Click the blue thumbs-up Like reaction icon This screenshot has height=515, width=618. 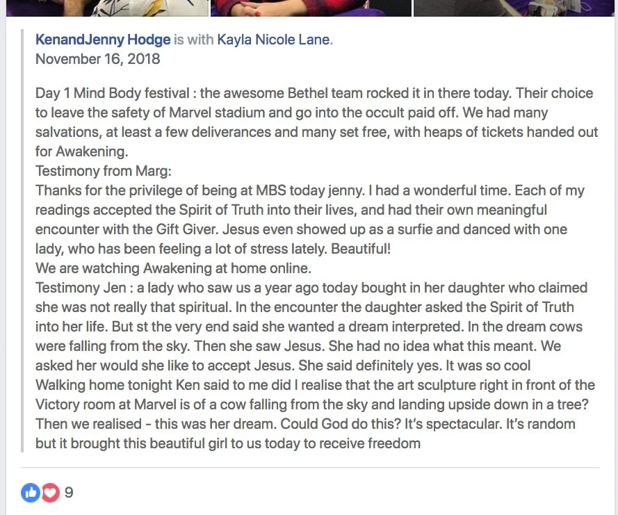coord(31,493)
